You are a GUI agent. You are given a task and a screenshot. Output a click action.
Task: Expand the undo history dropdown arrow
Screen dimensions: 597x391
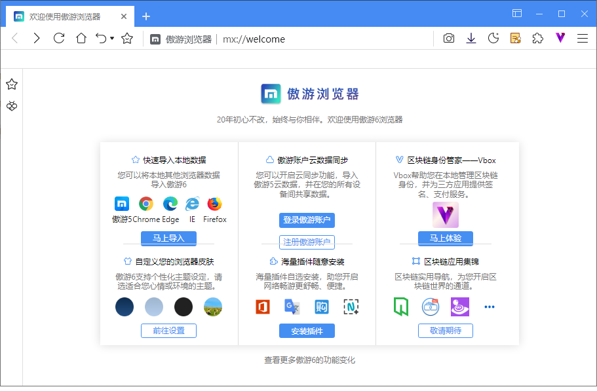112,39
